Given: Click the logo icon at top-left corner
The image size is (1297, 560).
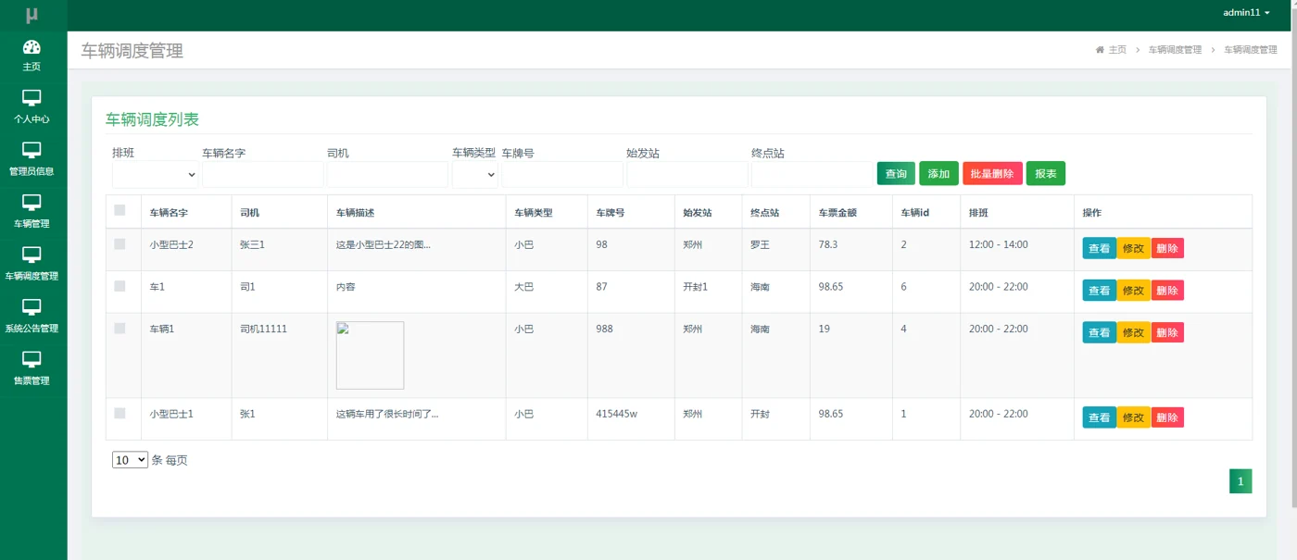Looking at the screenshot, I should pos(32,15).
